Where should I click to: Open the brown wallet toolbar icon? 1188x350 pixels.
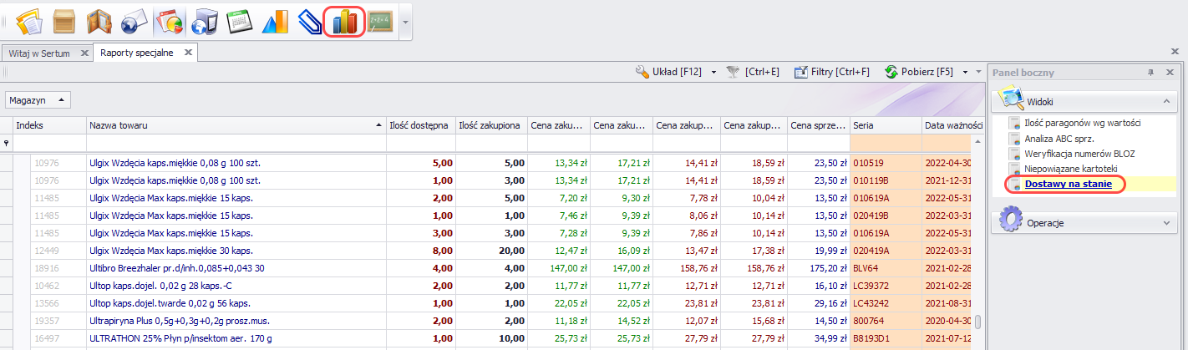(x=99, y=22)
